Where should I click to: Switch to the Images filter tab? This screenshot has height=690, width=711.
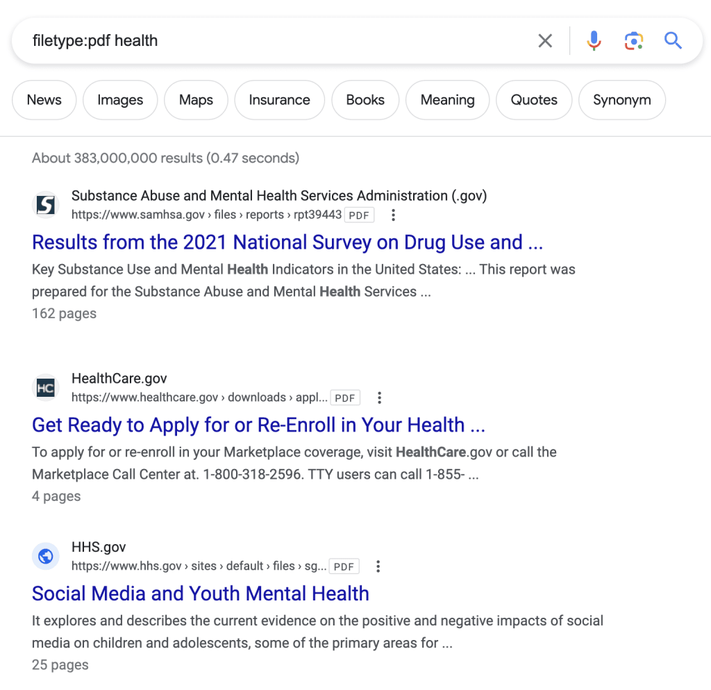pyautogui.click(x=120, y=100)
